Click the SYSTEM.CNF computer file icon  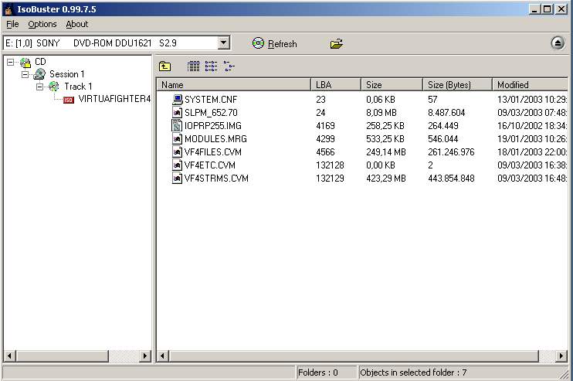178,99
